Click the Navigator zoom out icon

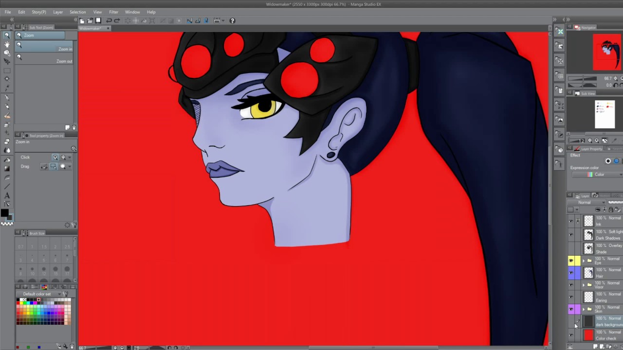click(x=616, y=78)
